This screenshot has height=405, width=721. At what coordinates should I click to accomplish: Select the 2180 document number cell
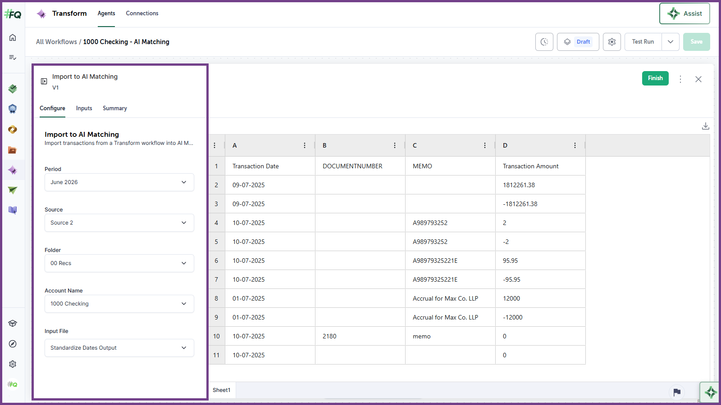point(360,336)
